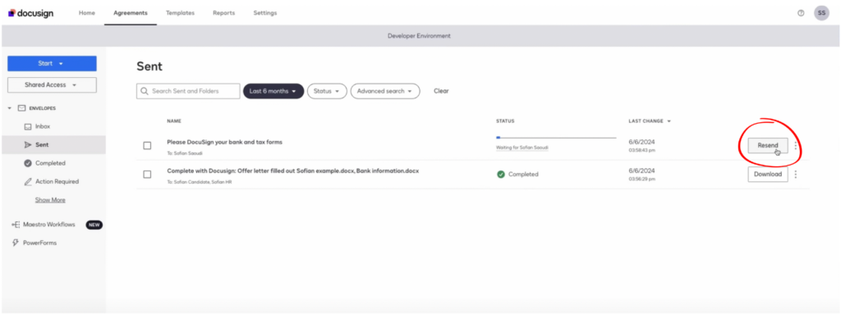Open the help question mark icon
The width and height of the screenshot is (841, 314).
coord(801,13)
